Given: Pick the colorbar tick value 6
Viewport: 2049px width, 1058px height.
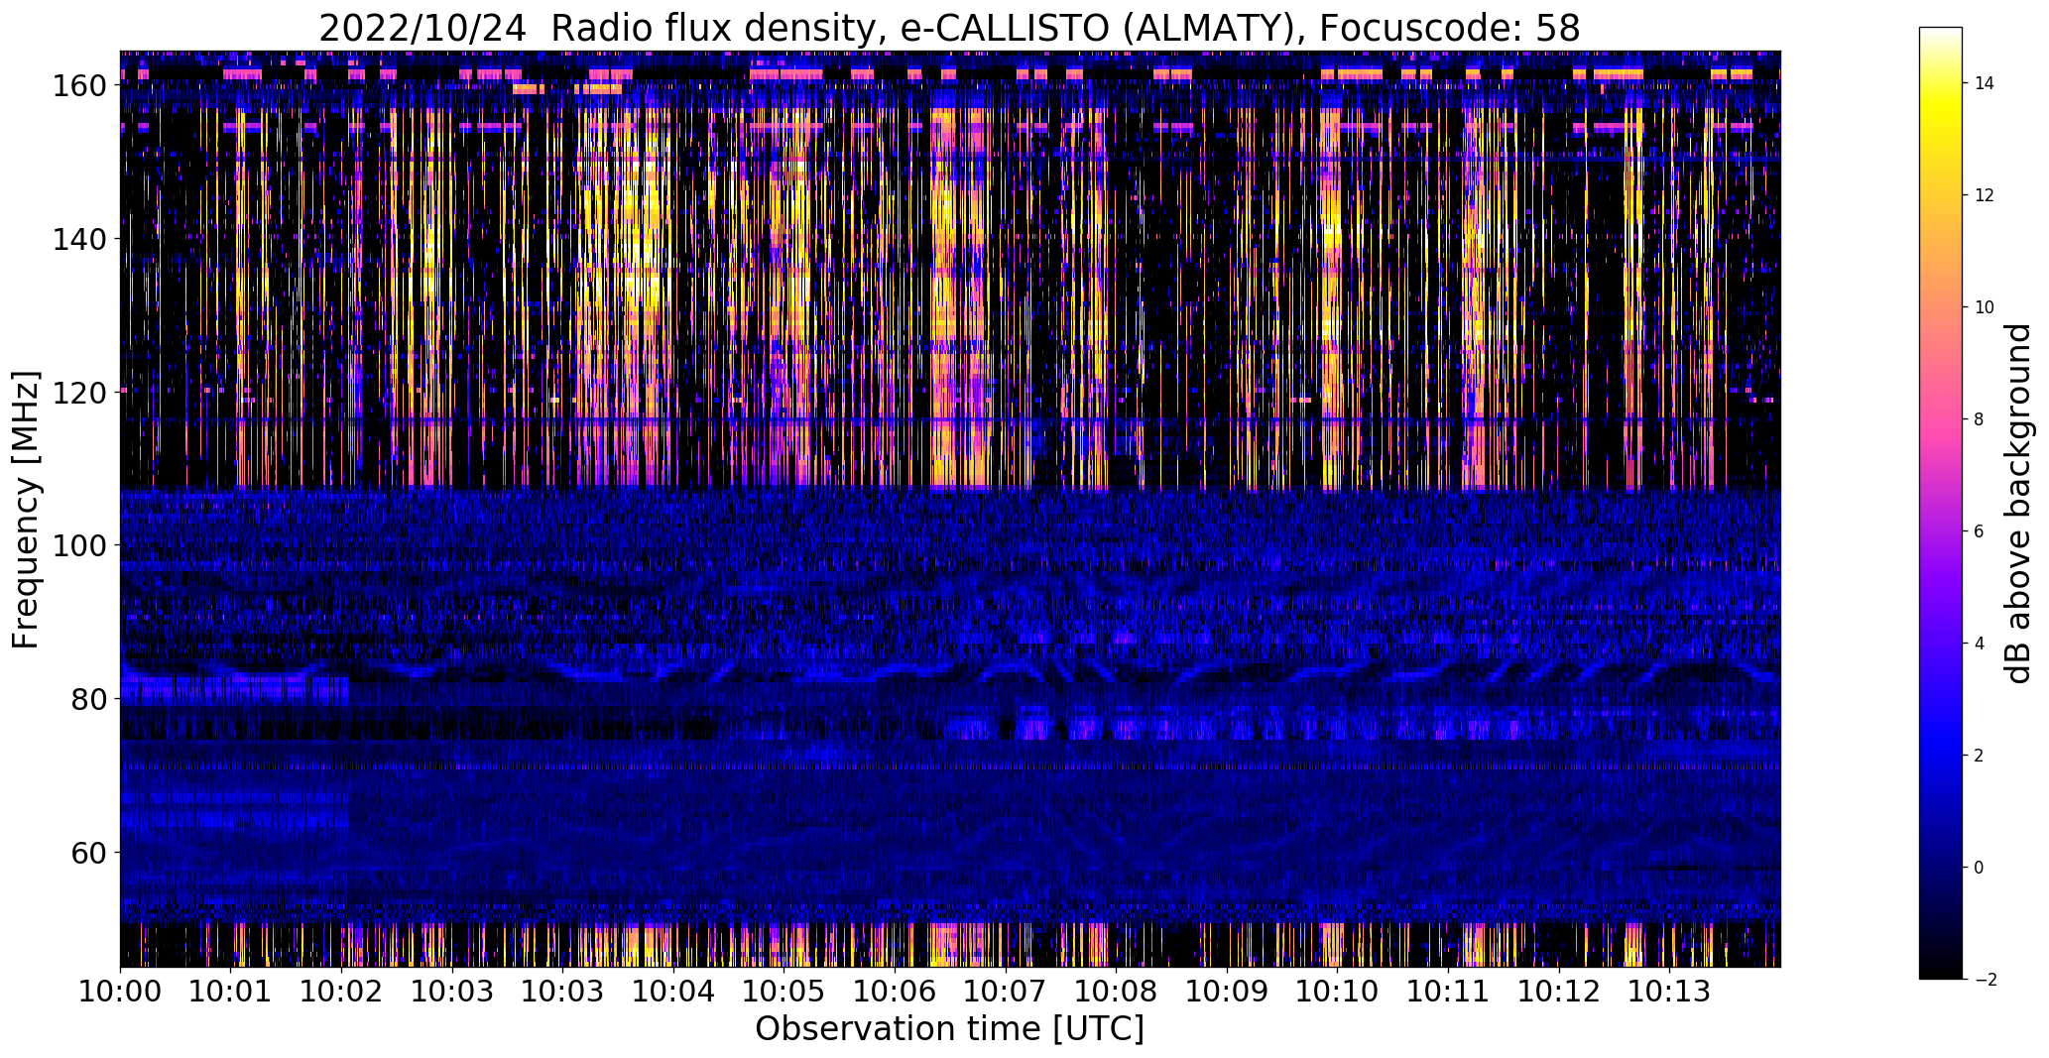Looking at the screenshot, I should 1980,531.
